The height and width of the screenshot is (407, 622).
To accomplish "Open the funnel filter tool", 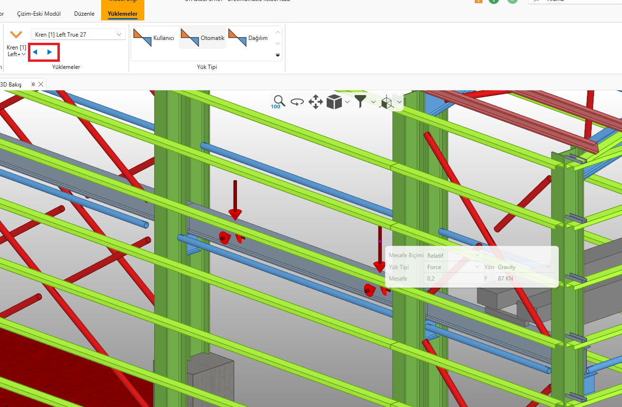I will (x=361, y=101).
